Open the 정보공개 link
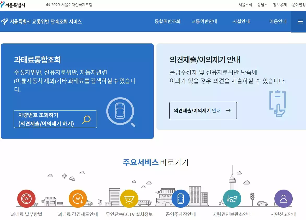Screen dimensions: 306x220 279,5
